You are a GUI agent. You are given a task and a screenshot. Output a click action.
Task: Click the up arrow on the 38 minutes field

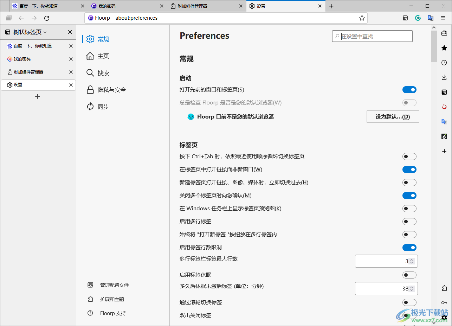411,287
